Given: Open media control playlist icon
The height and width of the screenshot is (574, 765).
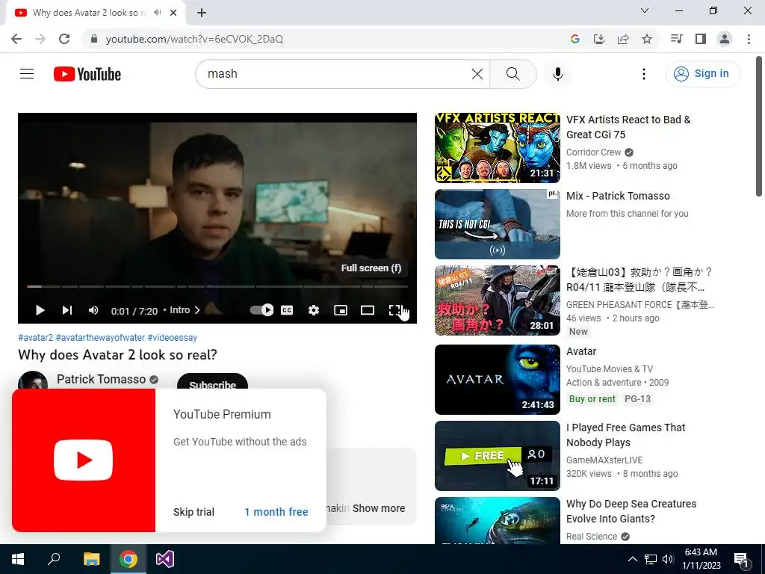Looking at the screenshot, I should 676,39.
